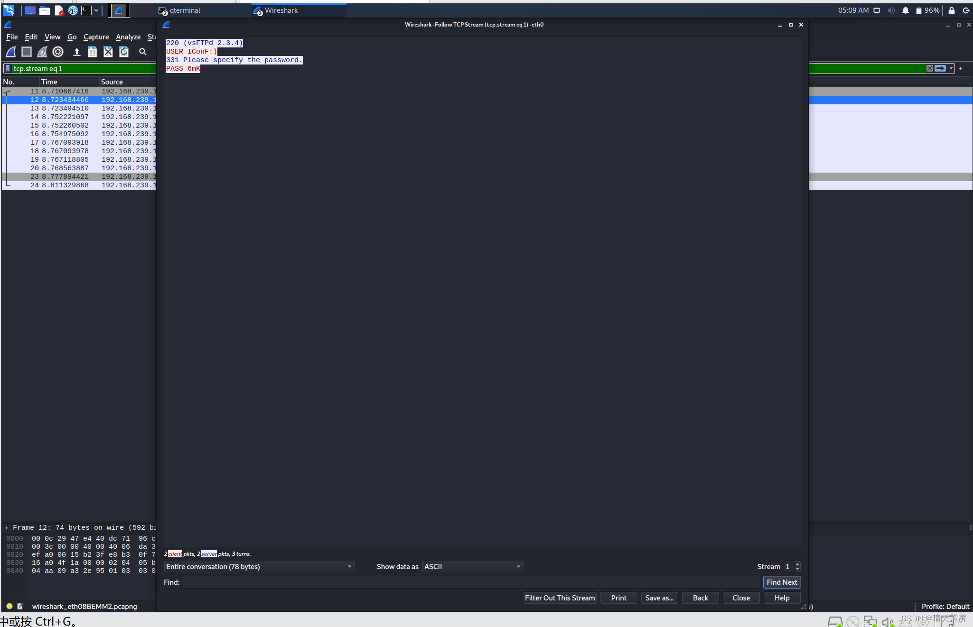
Task: Edit capture file properties icon in status bar
Action: click(x=20, y=606)
